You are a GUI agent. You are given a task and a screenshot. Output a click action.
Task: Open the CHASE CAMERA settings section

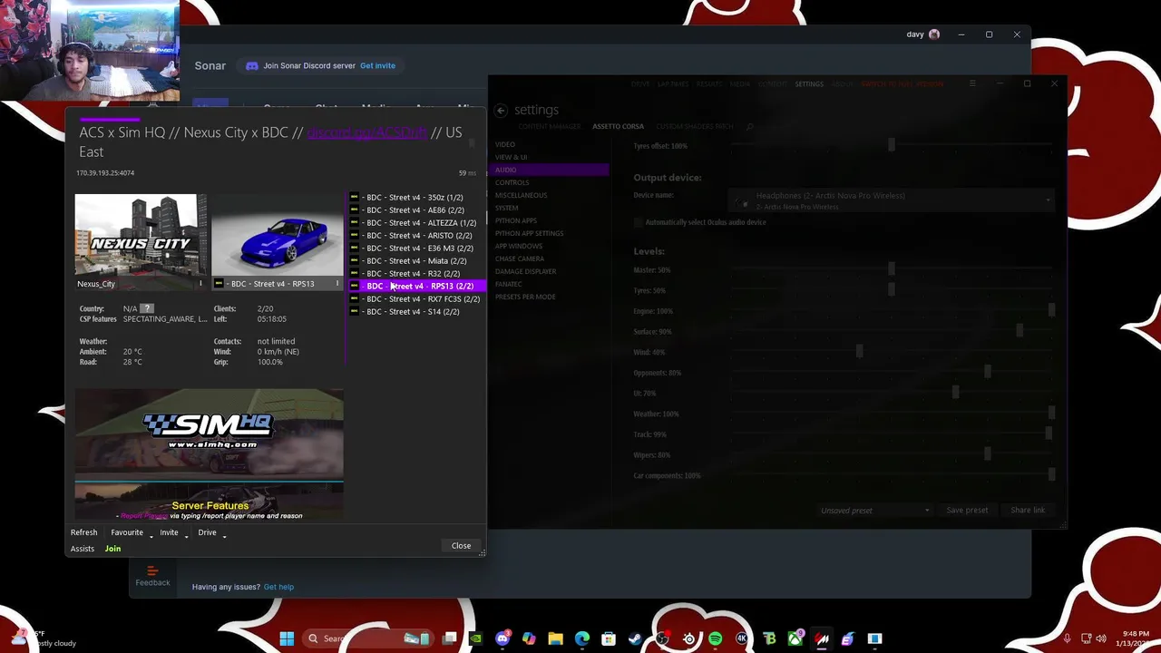pos(520,258)
